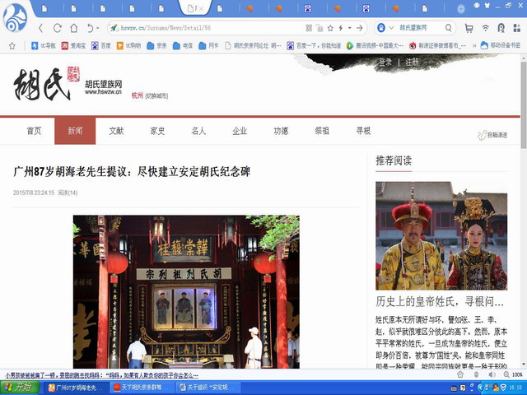Click the new tab plus button
This screenshot has height=395, width=527.
point(461,9)
